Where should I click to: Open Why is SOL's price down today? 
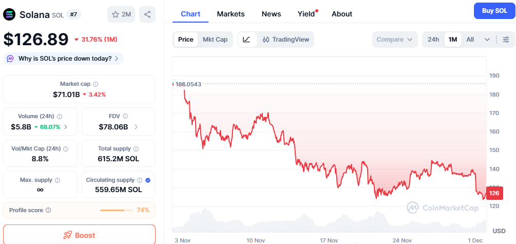64,59
